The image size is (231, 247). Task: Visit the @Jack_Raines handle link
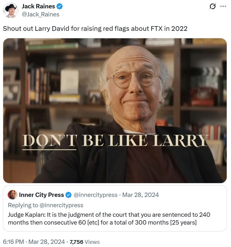[x=41, y=14]
